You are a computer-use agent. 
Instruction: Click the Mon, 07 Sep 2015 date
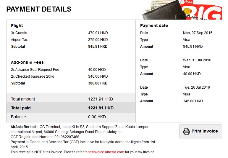point(198,33)
